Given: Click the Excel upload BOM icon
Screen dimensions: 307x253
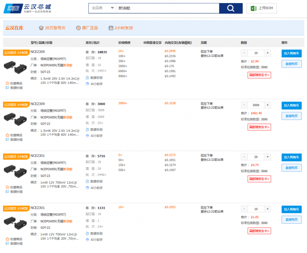Looking at the screenshot, I should click(x=254, y=8).
